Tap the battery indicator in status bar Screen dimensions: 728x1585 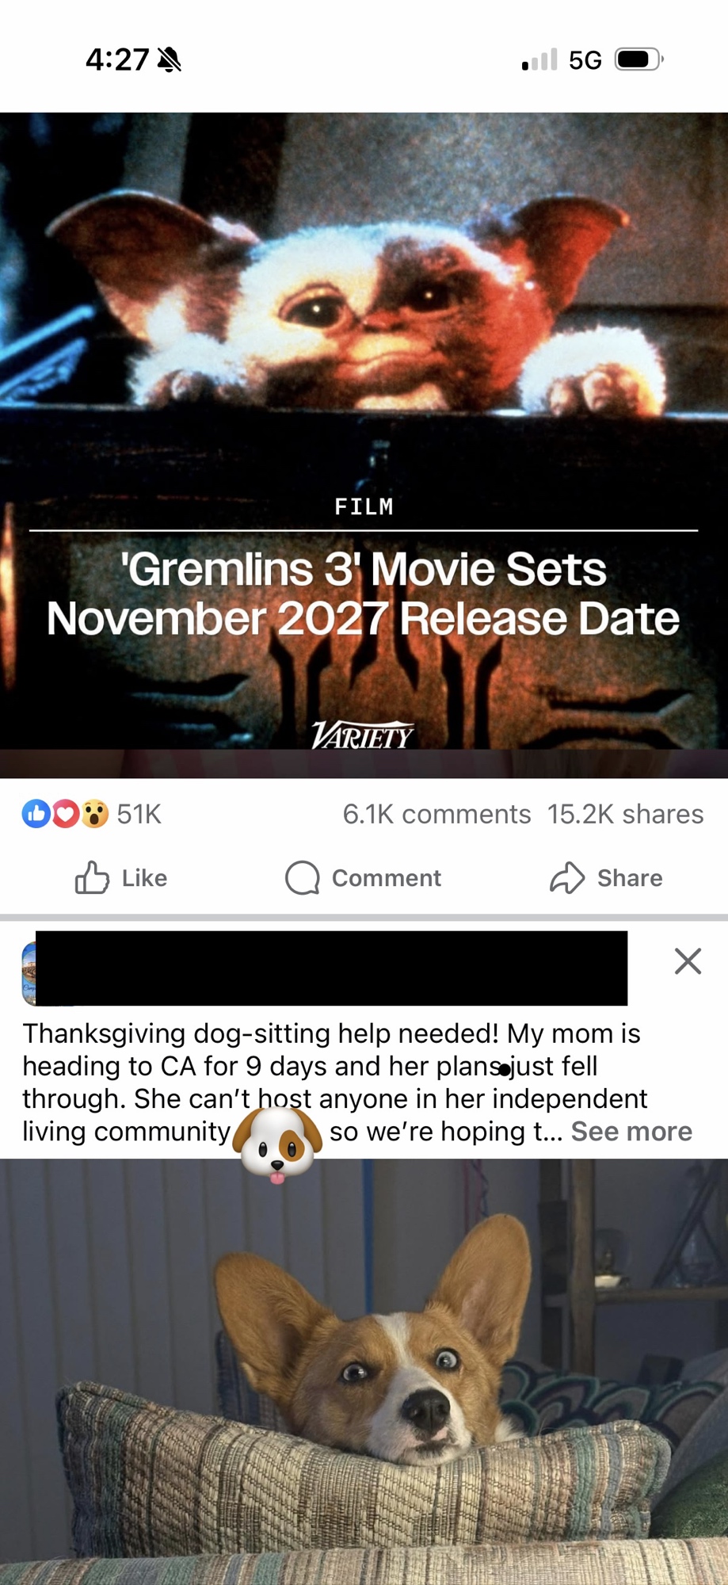[638, 59]
